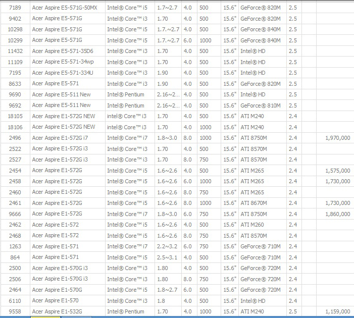Select ID 9402 in the first column
The height and width of the screenshot is (318, 354).
click(15, 19)
